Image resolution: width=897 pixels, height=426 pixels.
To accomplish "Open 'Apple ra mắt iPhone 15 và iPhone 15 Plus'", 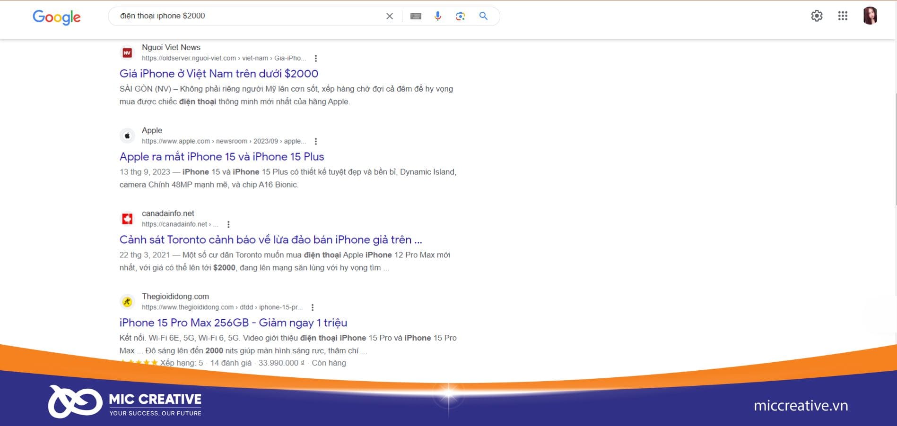I will pos(222,157).
